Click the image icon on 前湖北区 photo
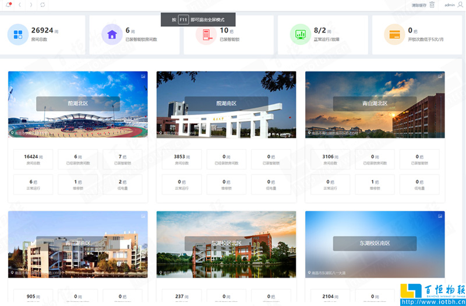The width and height of the screenshot is (466, 306). click(x=143, y=76)
